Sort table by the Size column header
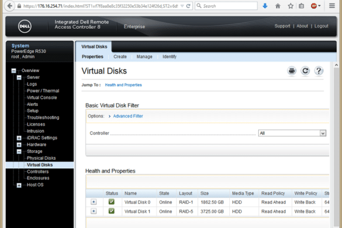Image resolution: width=342 pixels, height=228 pixels. (205, 194)
